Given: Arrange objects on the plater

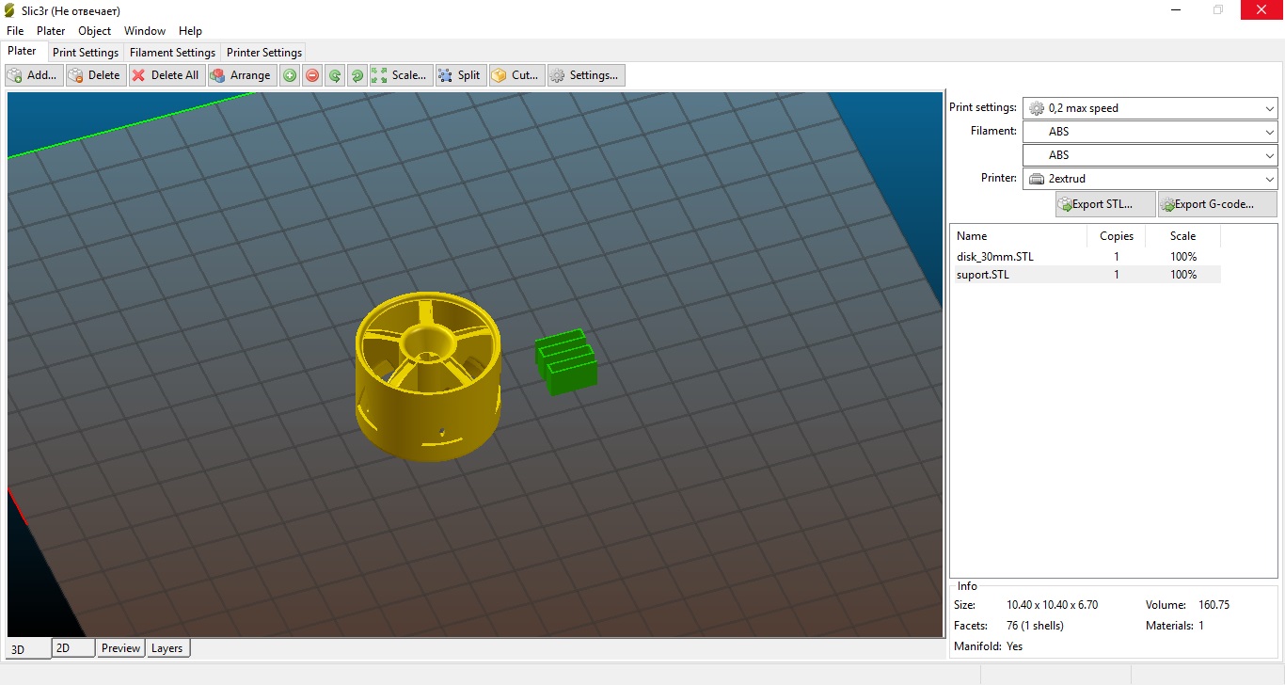Looking at the screenshot, I should tap(242, 75).
